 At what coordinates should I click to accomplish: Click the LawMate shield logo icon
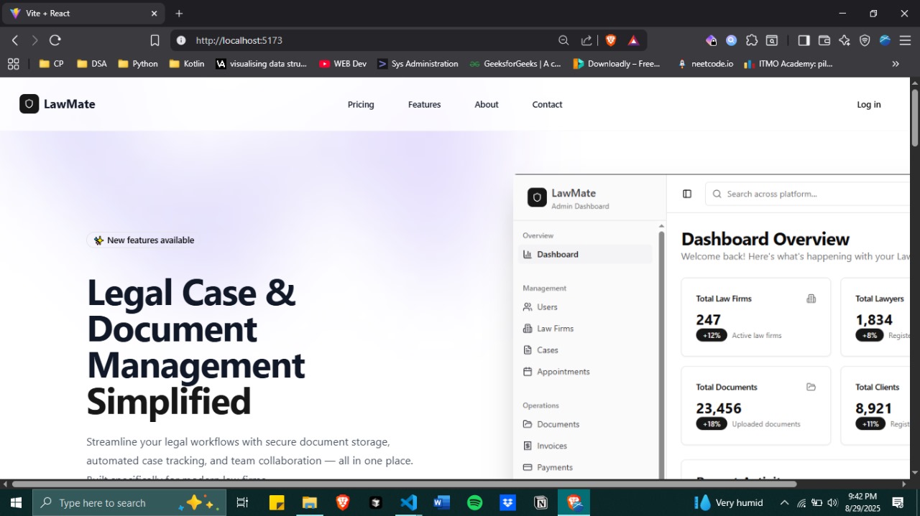pyautogui.click(x=29, y=104)
